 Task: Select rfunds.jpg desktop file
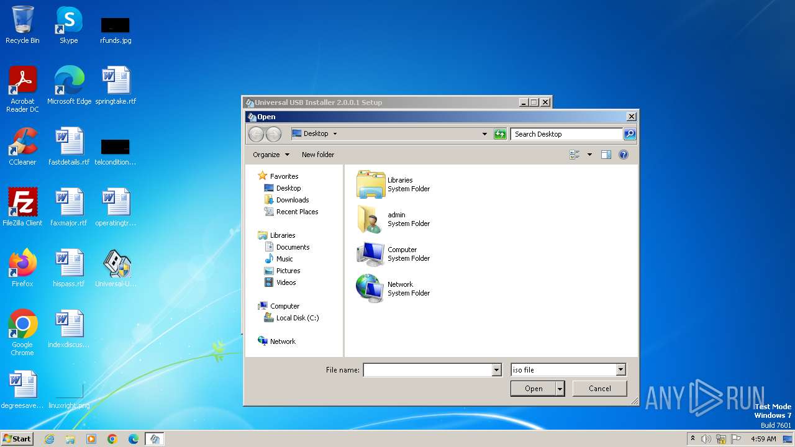tap(116, 30)
